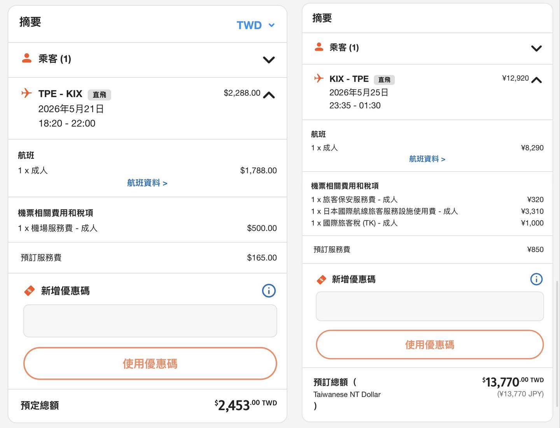Focus the promo code field in right panel
Screen dimensions: 560x428
(x=430, y=306)
